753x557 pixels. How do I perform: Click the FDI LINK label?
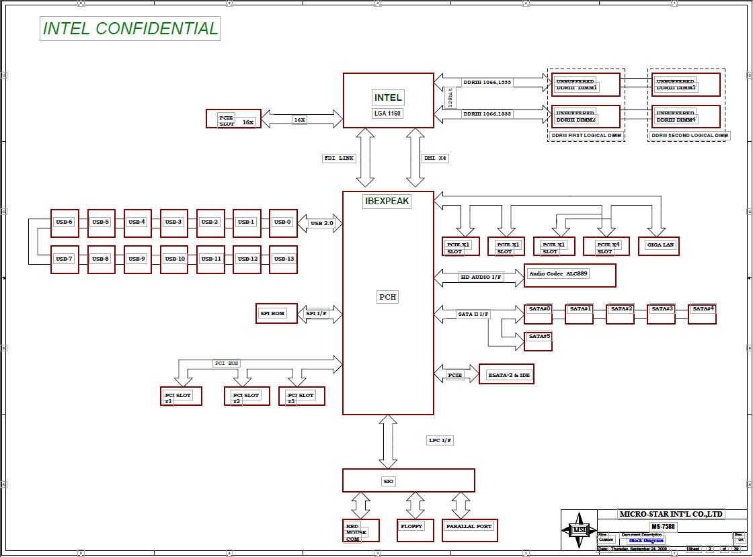point(339,158)
